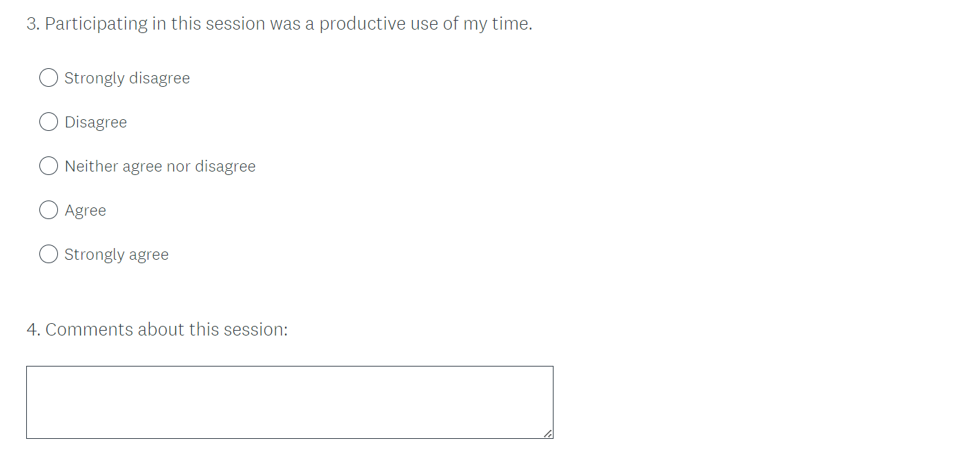Click the word 'session:' in question 4
Screen dimensions: 978x463
tap(256, 330)
